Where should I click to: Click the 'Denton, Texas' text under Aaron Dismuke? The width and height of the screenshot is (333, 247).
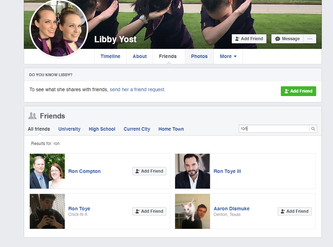point(227,215)
